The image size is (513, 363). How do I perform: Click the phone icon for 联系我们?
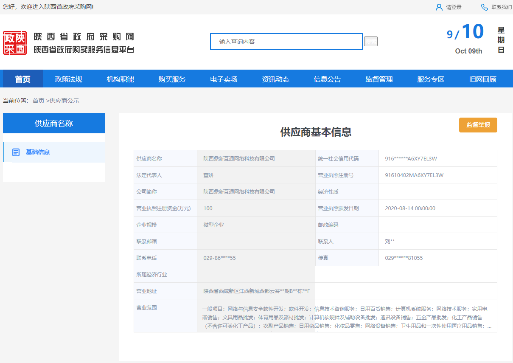click(484, 7)
